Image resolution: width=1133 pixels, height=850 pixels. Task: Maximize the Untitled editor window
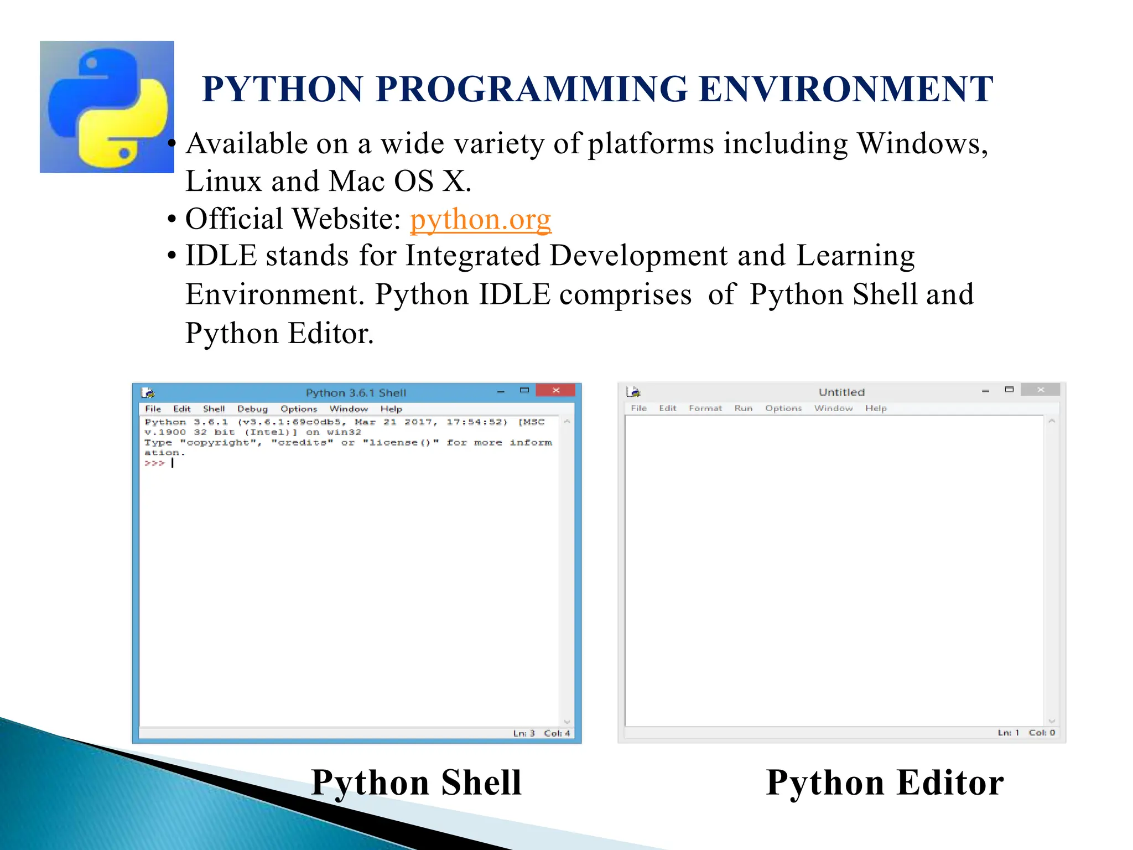tap(1009, 390)
